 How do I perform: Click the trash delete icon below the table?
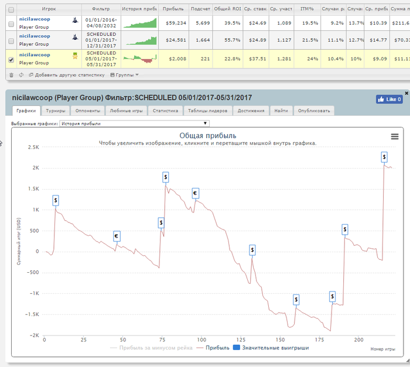point(11,75)
